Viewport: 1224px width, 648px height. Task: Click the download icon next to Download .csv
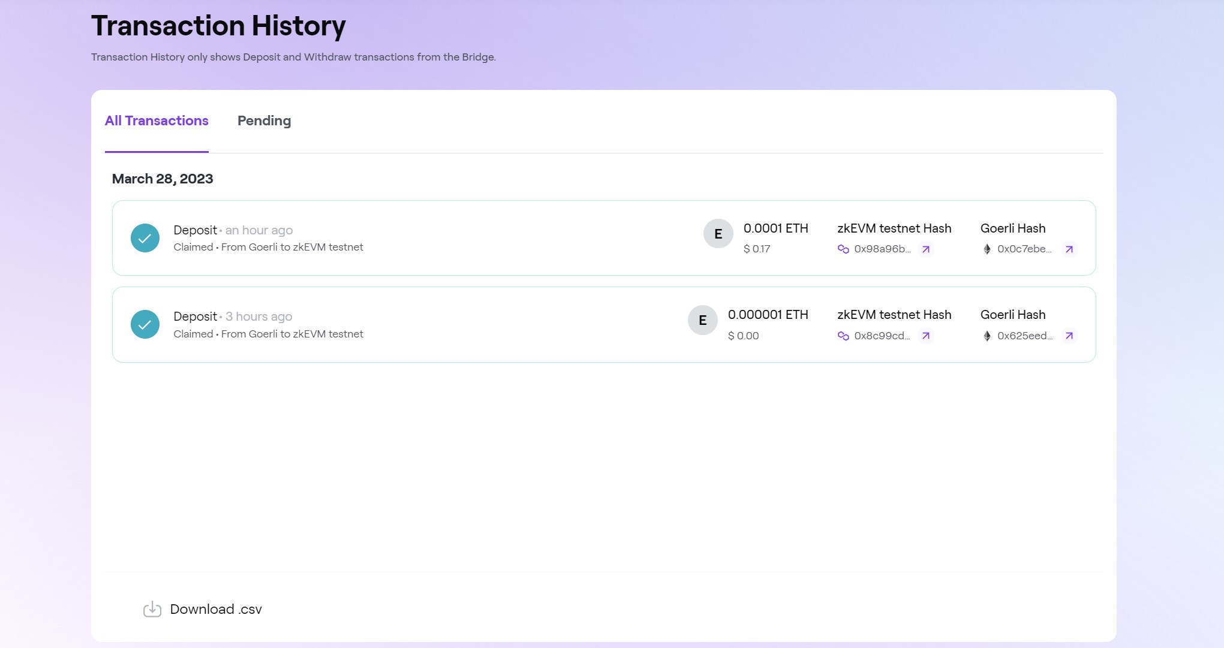point(152,609)
